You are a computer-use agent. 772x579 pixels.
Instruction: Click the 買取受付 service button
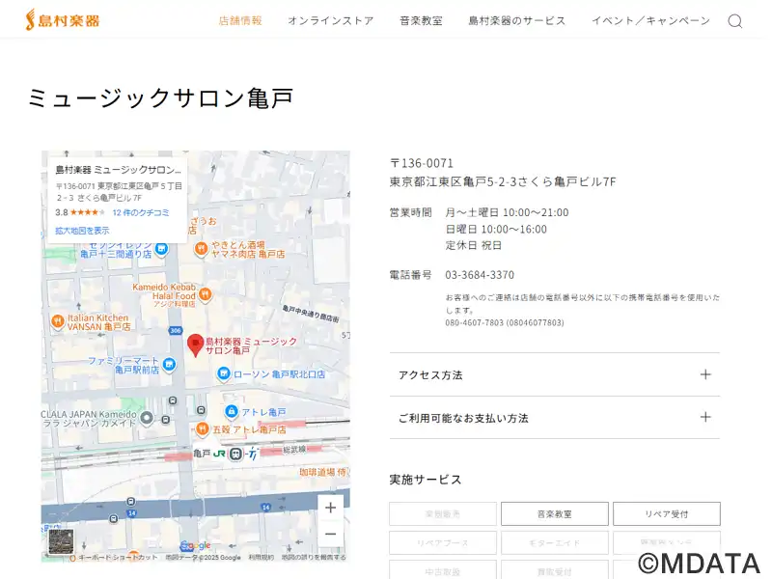(554, 571)
